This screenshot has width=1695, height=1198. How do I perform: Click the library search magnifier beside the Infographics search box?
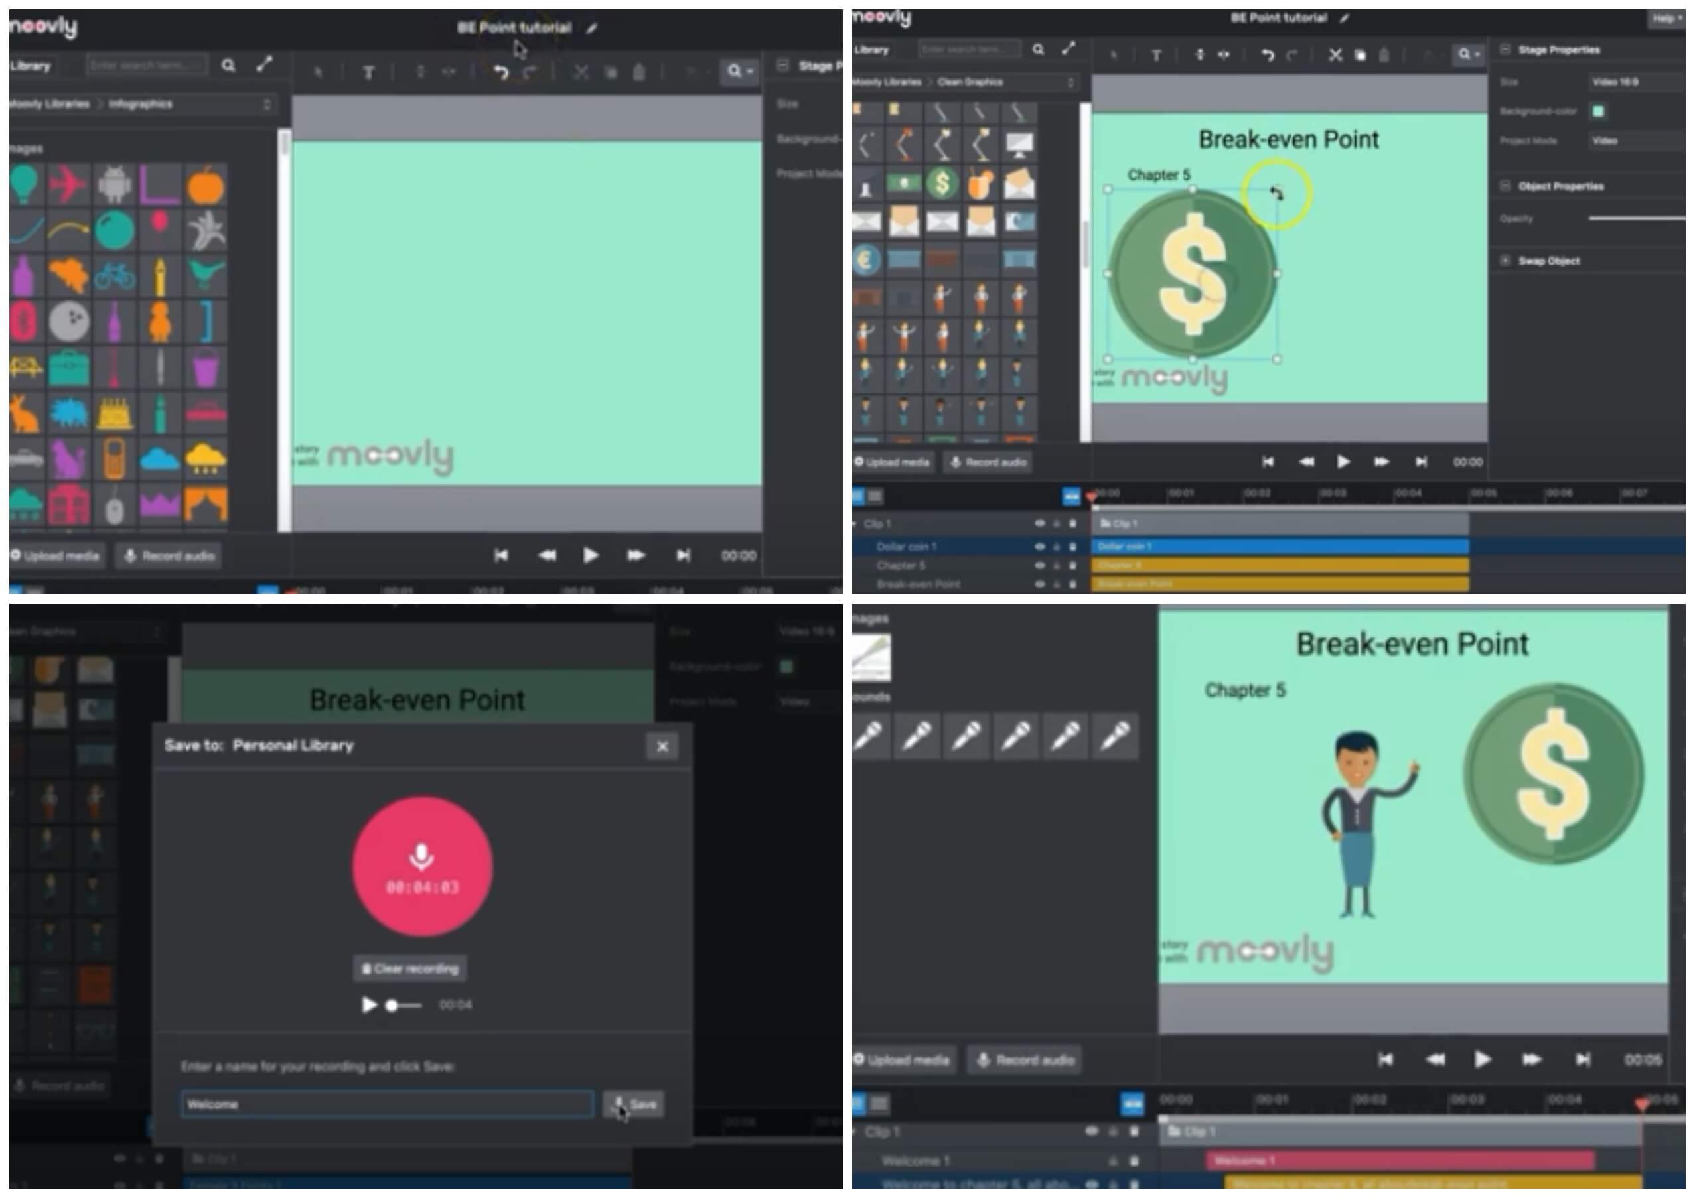(228, 66)
